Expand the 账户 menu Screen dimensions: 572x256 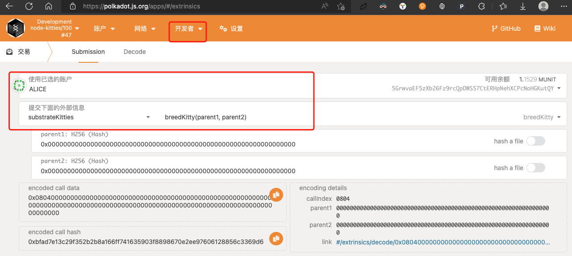(x=104, y=28)
